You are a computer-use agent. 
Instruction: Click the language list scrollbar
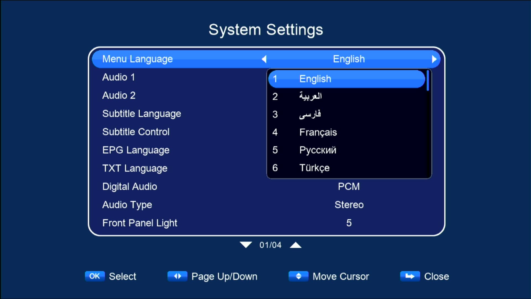[428, 80]
